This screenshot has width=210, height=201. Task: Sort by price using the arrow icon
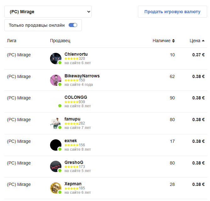(203, 41)
